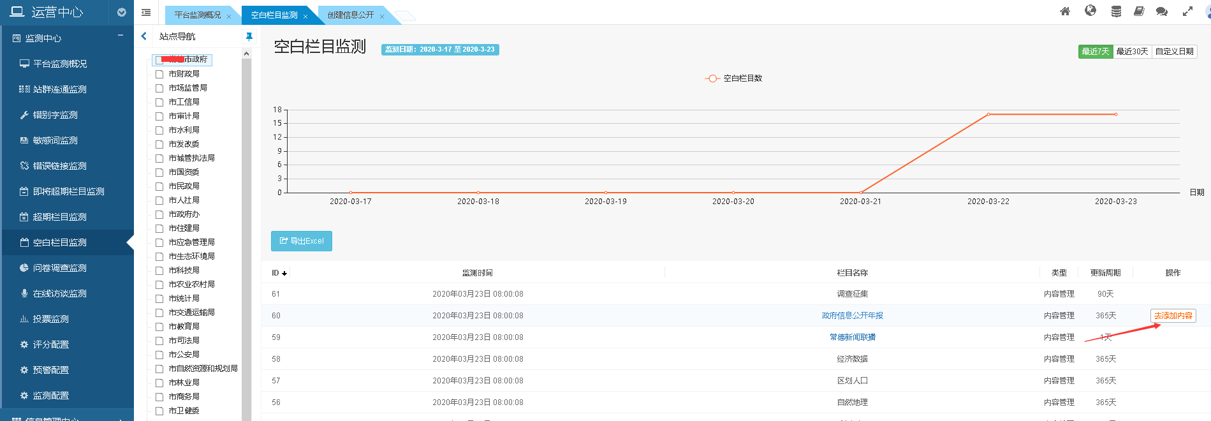Screen dimensions: 1211x421
Task: Open the book icon in header
Action: (1139, 11)
